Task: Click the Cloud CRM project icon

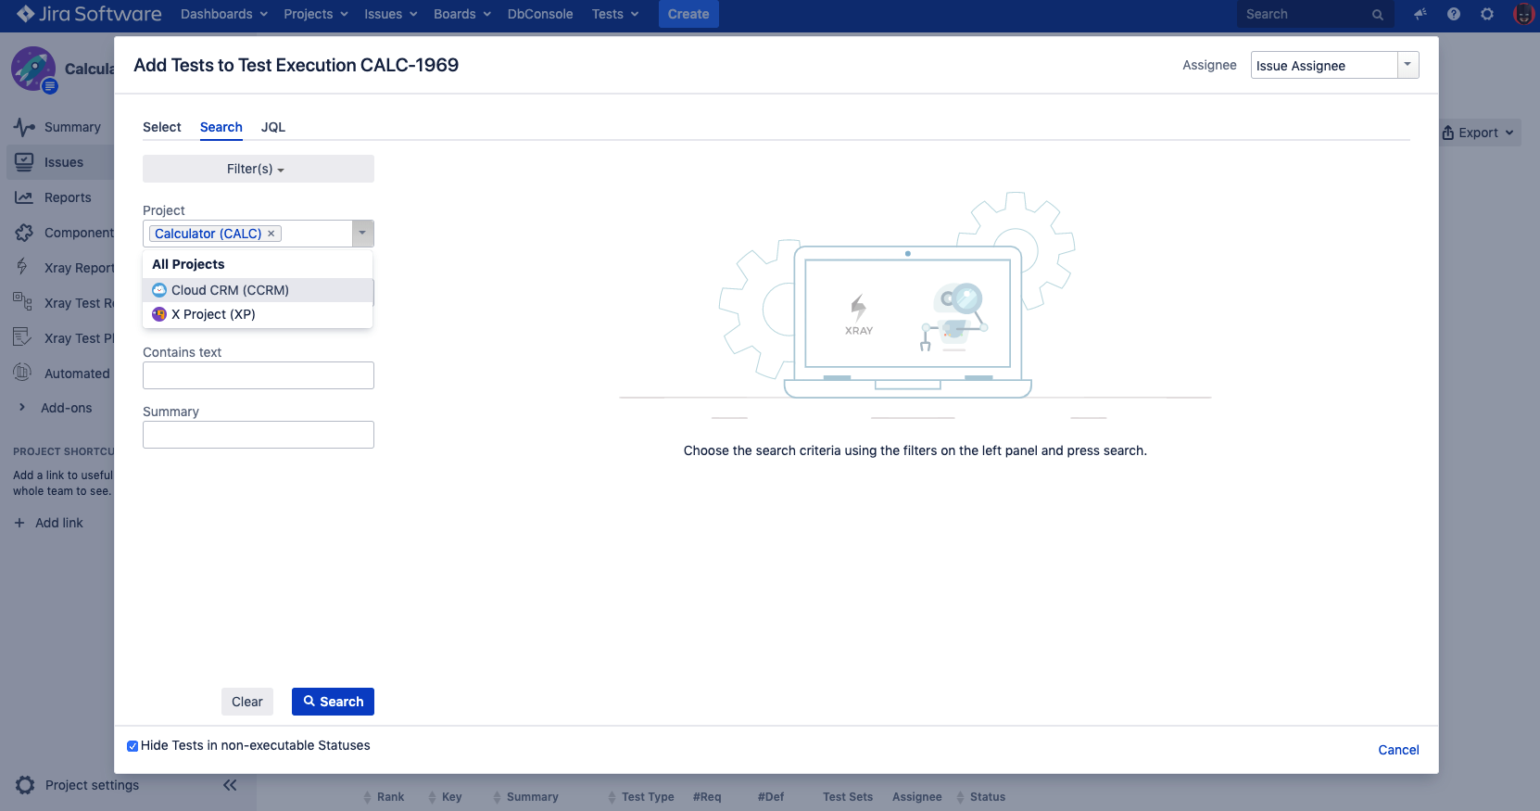Action: (x=159, y=290)
